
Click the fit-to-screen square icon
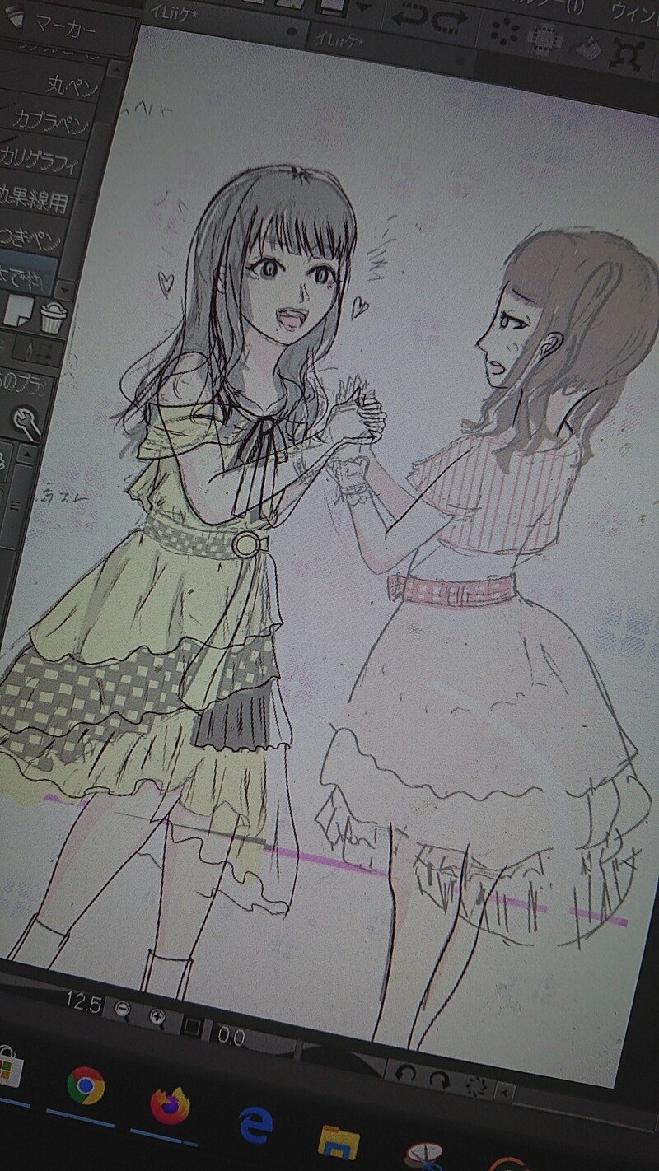[x=191, y=1027]
